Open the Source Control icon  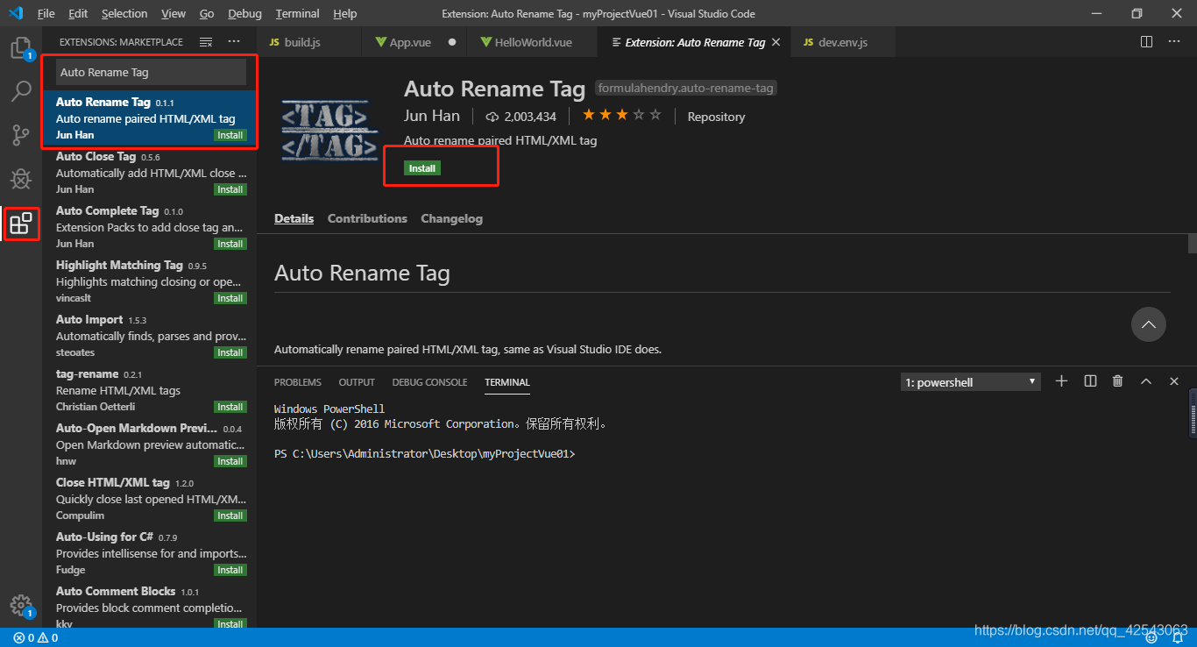(21, 135)
